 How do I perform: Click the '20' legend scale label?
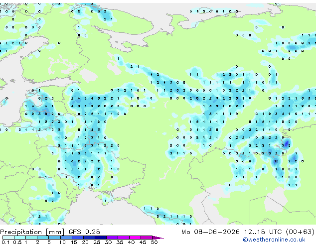click(x=85, y=242)
